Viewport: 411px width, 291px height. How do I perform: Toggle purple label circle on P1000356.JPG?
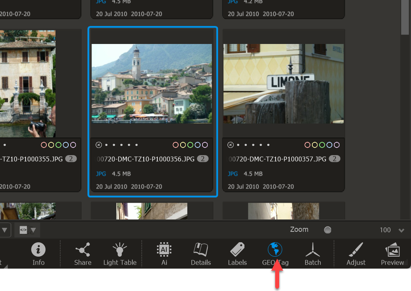click(205, 145)
